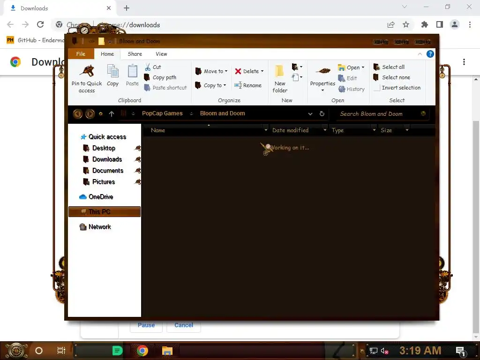
Task: Expand address bar history chevron
Action: click(310, 114)
